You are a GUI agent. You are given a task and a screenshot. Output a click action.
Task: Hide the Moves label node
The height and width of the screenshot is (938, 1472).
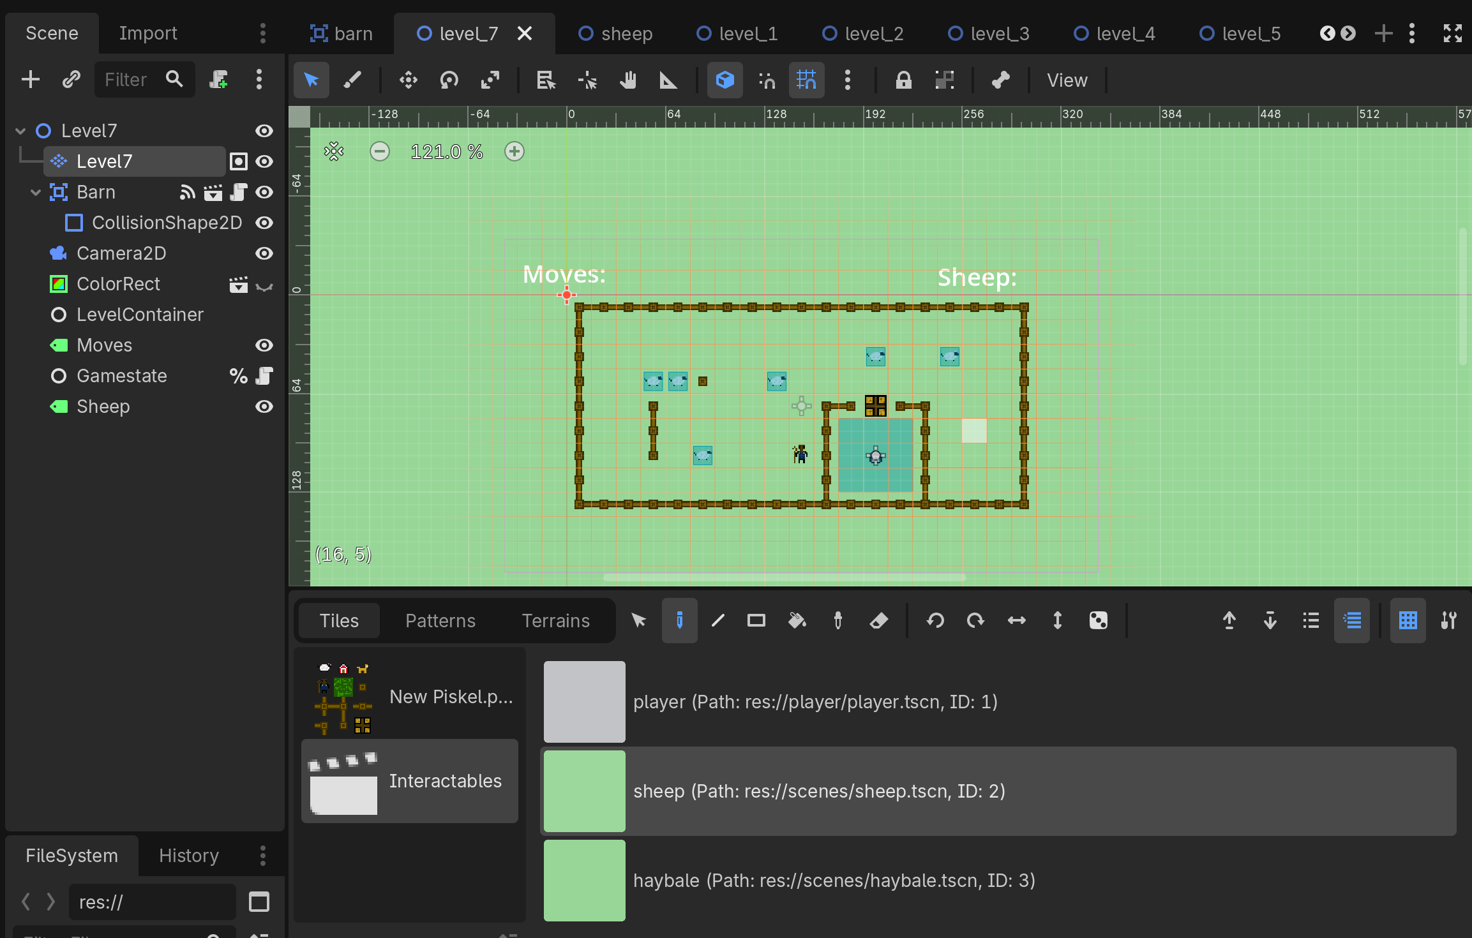pos(264,345)
